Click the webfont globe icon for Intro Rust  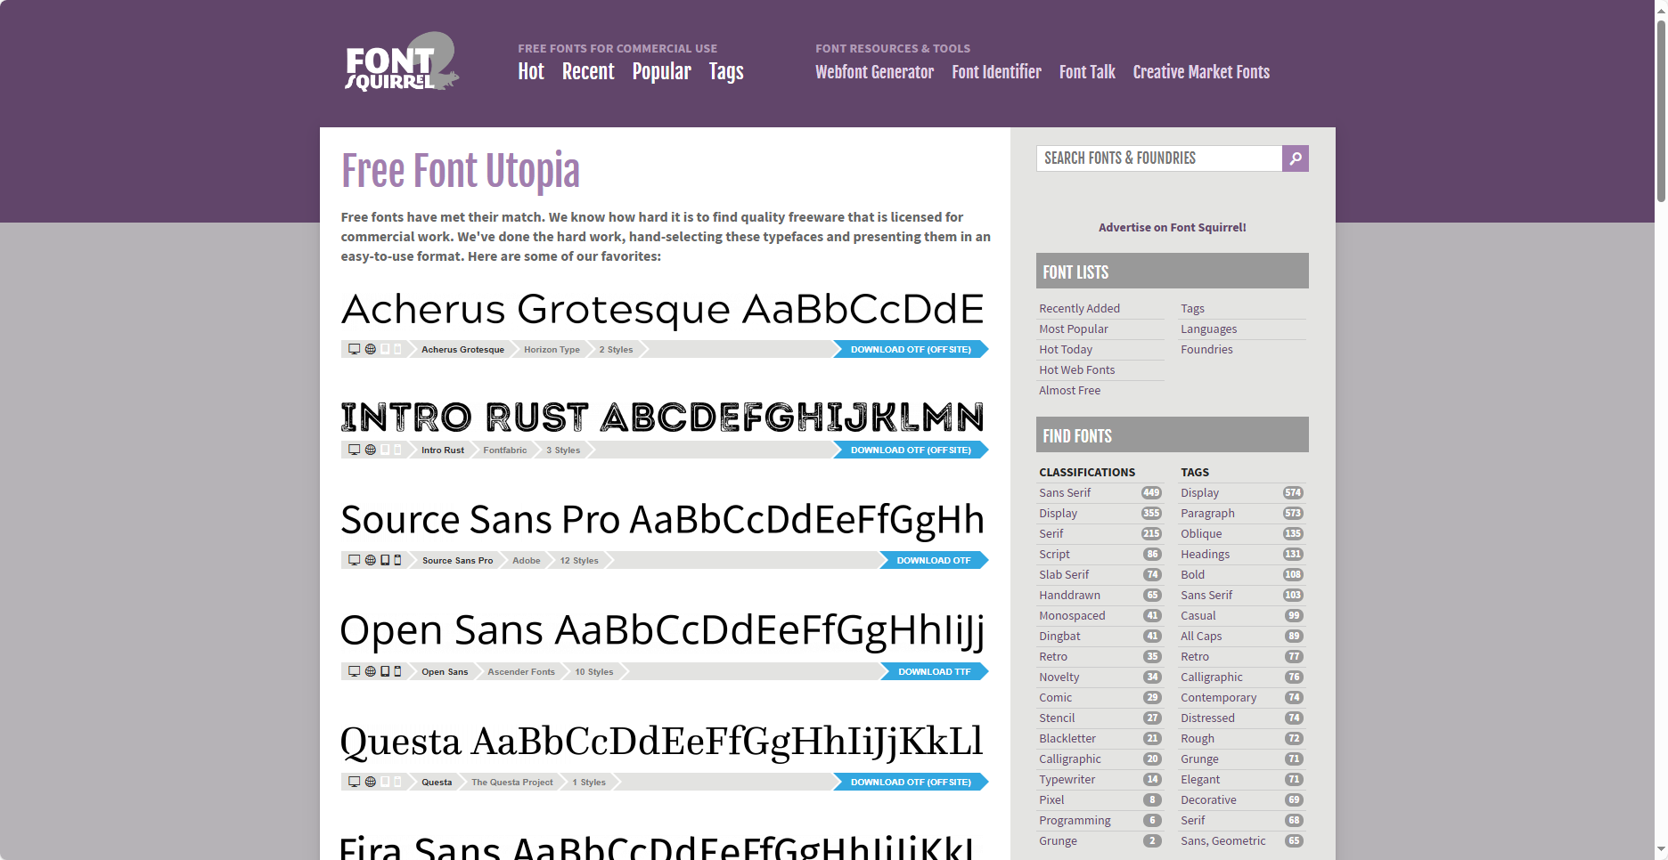(x=370, y=450)
